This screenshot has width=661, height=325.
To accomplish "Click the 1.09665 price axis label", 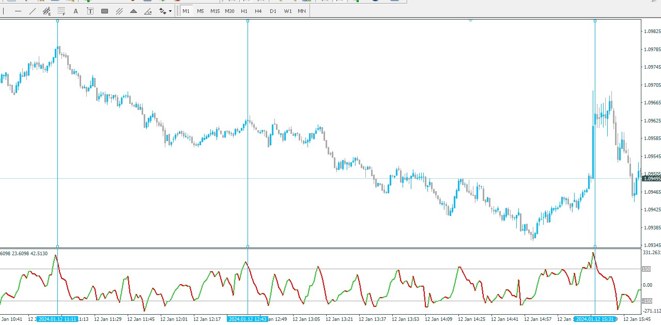I will click(x=652, y=103).
